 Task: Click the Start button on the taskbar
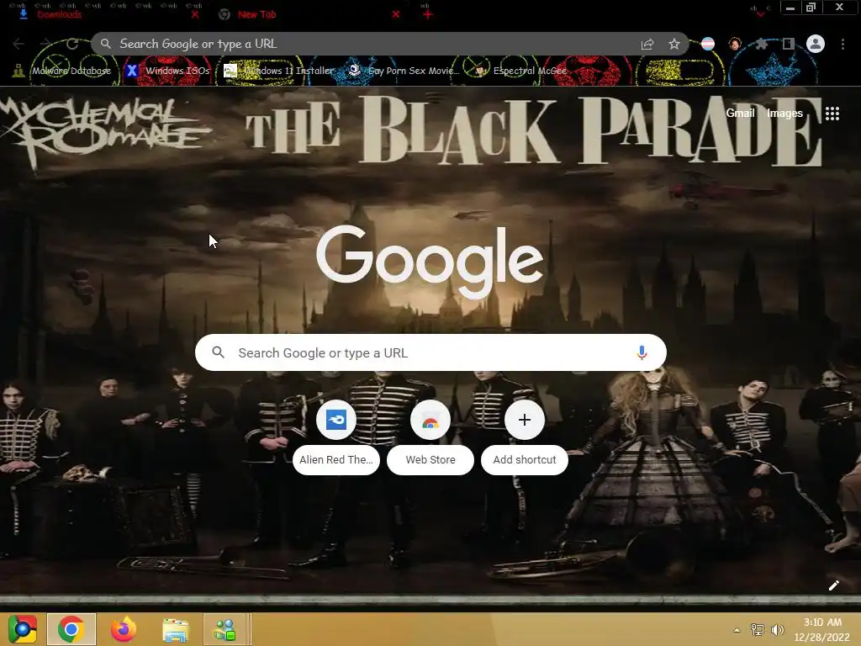pos(22,629)
